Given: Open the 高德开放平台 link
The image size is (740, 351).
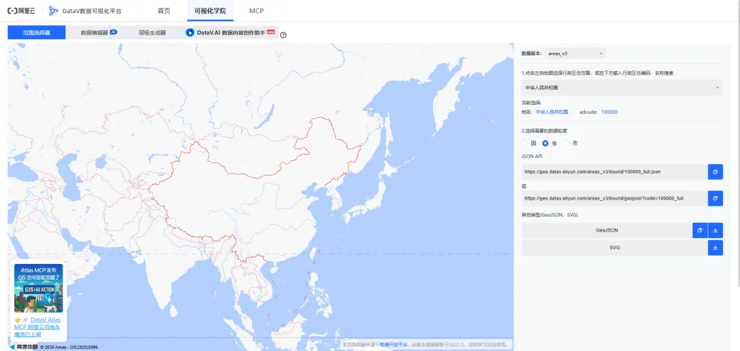Looking at the screenshot, I should [x=393, y=345].
